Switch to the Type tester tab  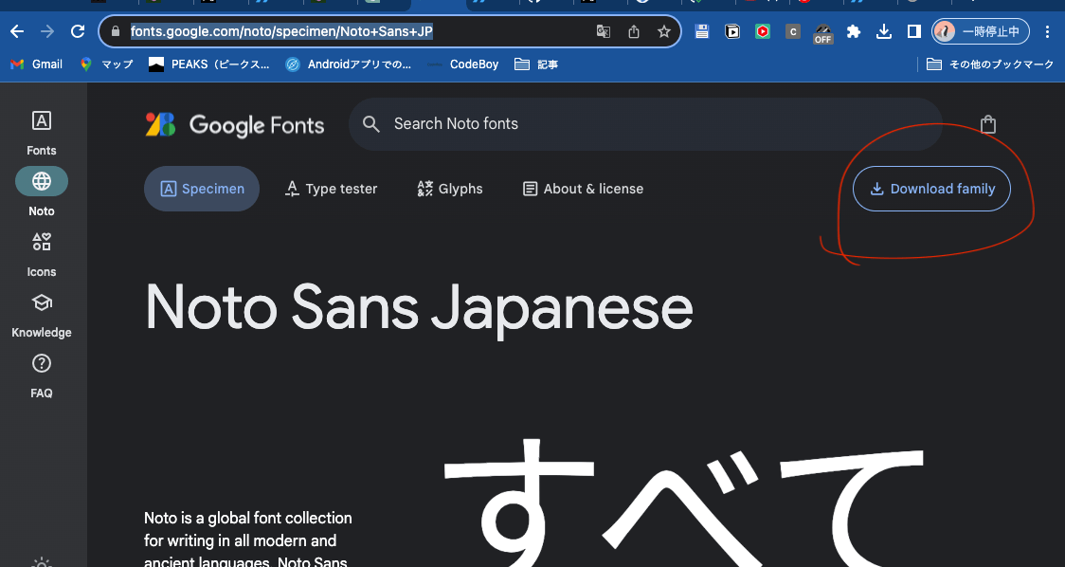(331, 189)
